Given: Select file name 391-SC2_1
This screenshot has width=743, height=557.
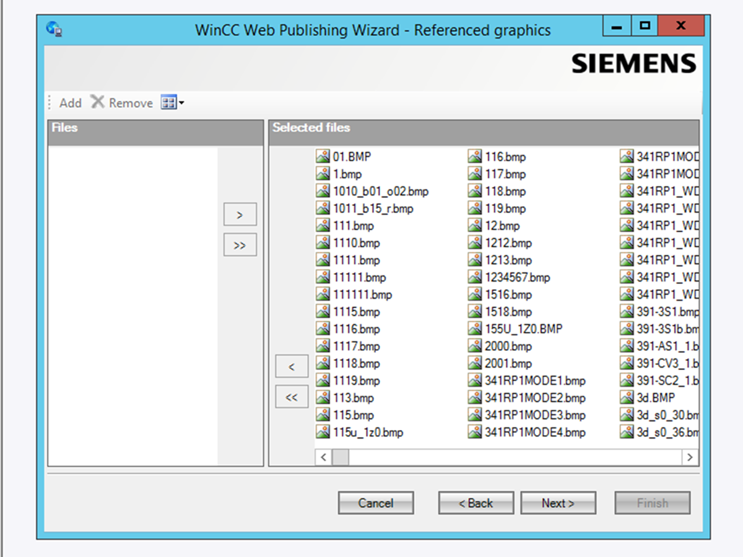Looking at the screenshot, I should point(668,381).
